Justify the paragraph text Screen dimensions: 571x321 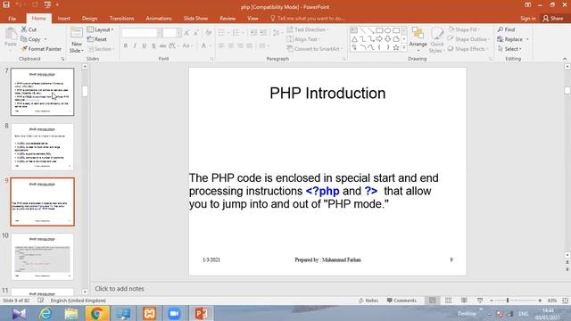coord(250,45)
